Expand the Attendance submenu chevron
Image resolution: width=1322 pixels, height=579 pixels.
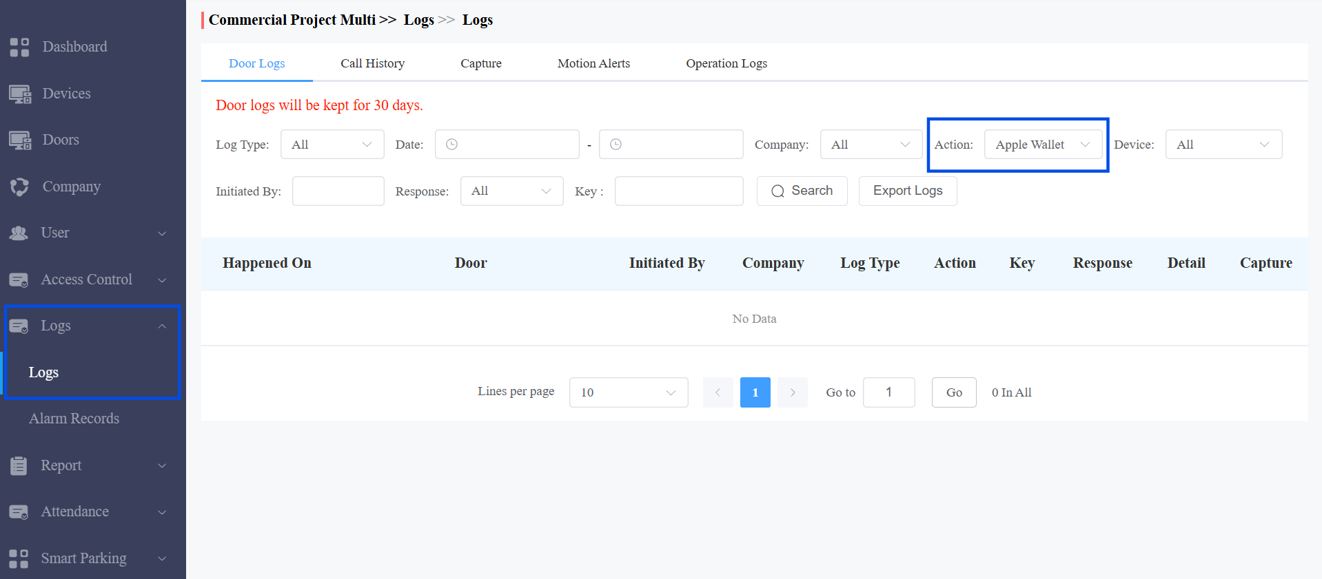[162, 512]
